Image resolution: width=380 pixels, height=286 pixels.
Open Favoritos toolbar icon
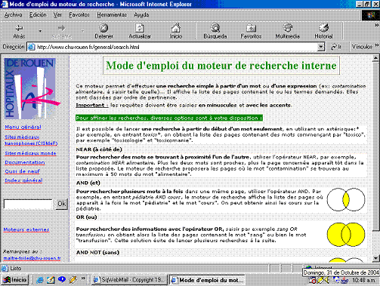pyautogui.click(x=251, y=28)
